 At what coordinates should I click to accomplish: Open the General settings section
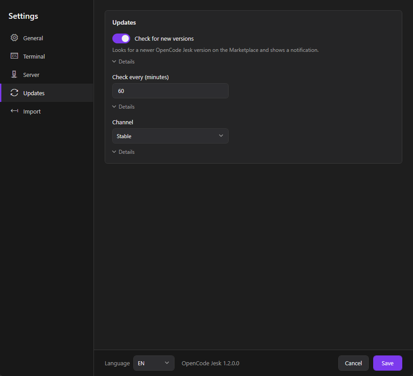(47, 38)
